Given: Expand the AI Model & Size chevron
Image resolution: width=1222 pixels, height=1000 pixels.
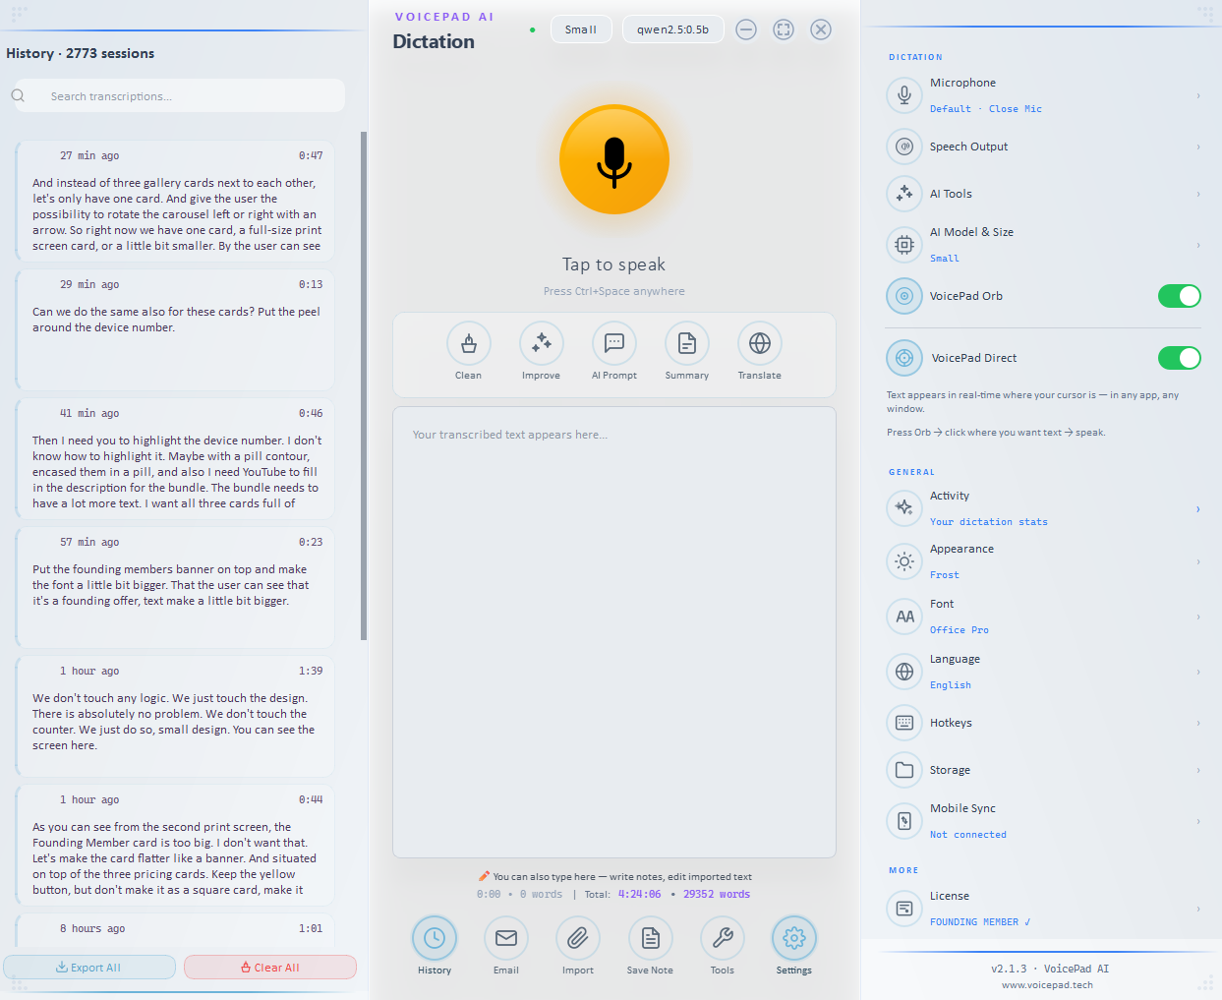Looking at the screenshot, I should tap(1198, 245).
